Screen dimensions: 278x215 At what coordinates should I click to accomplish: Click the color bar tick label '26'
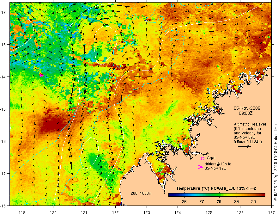[184, 201]
